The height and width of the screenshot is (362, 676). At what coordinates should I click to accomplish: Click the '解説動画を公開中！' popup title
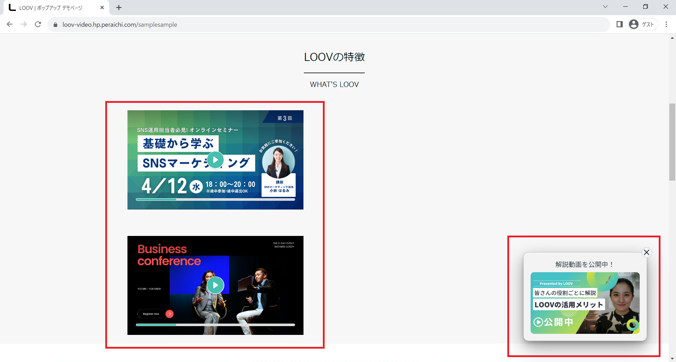585,264
